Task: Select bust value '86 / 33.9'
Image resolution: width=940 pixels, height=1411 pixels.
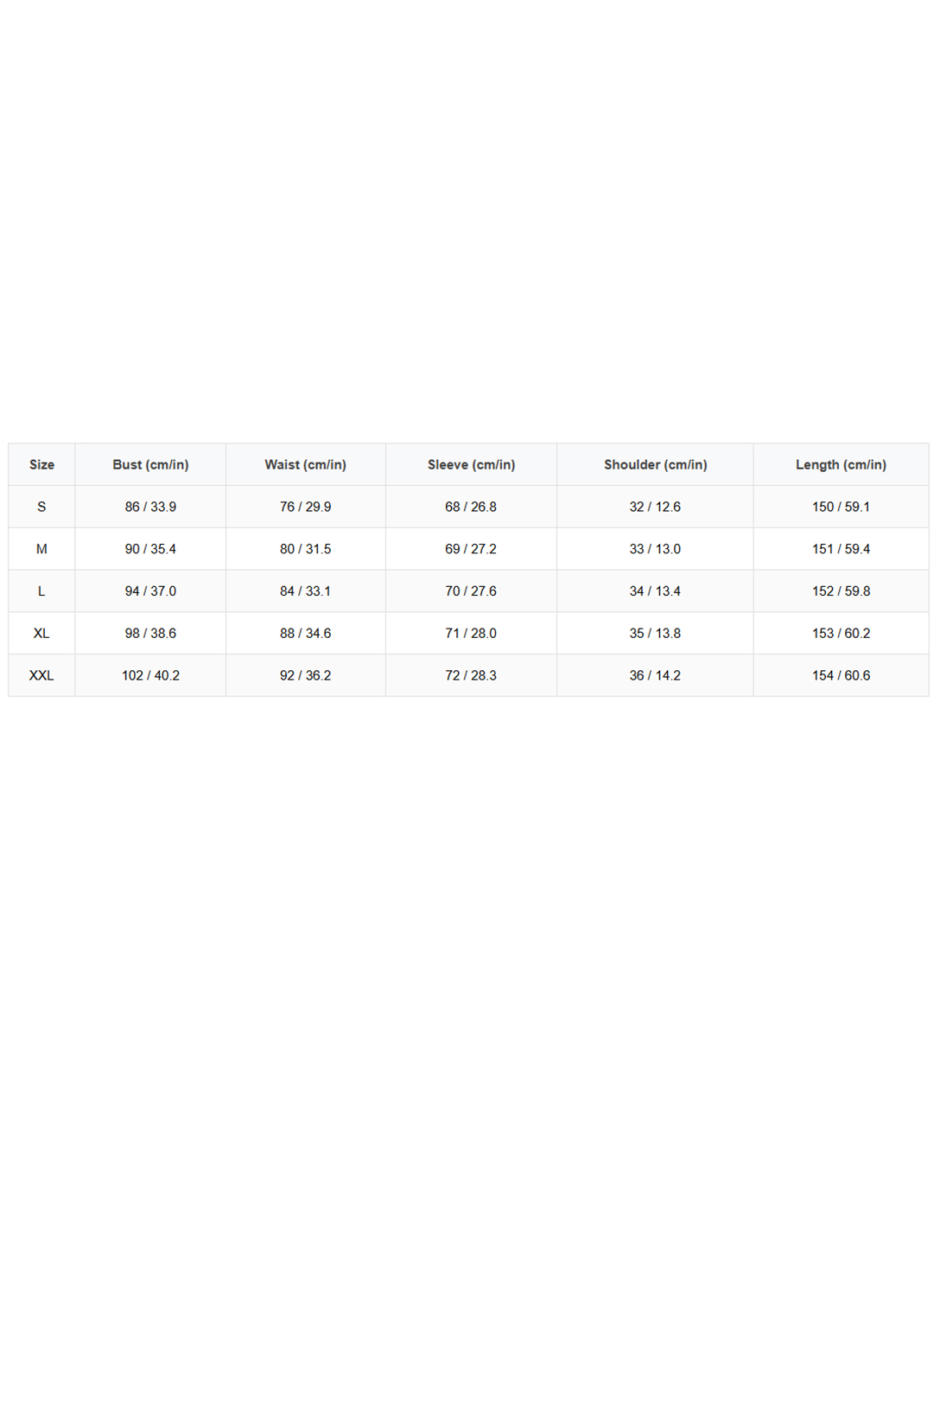Action: click(x=150, y=507)
